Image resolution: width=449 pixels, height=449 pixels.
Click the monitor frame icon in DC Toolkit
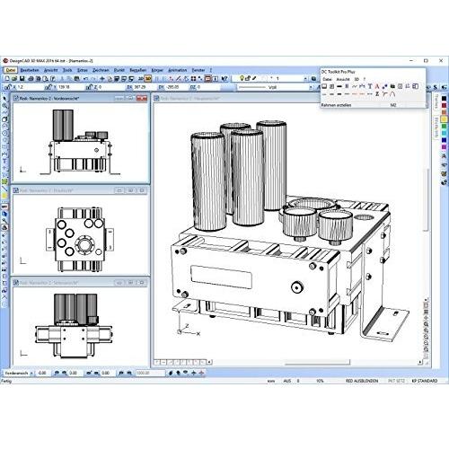[x=324, y=86]
